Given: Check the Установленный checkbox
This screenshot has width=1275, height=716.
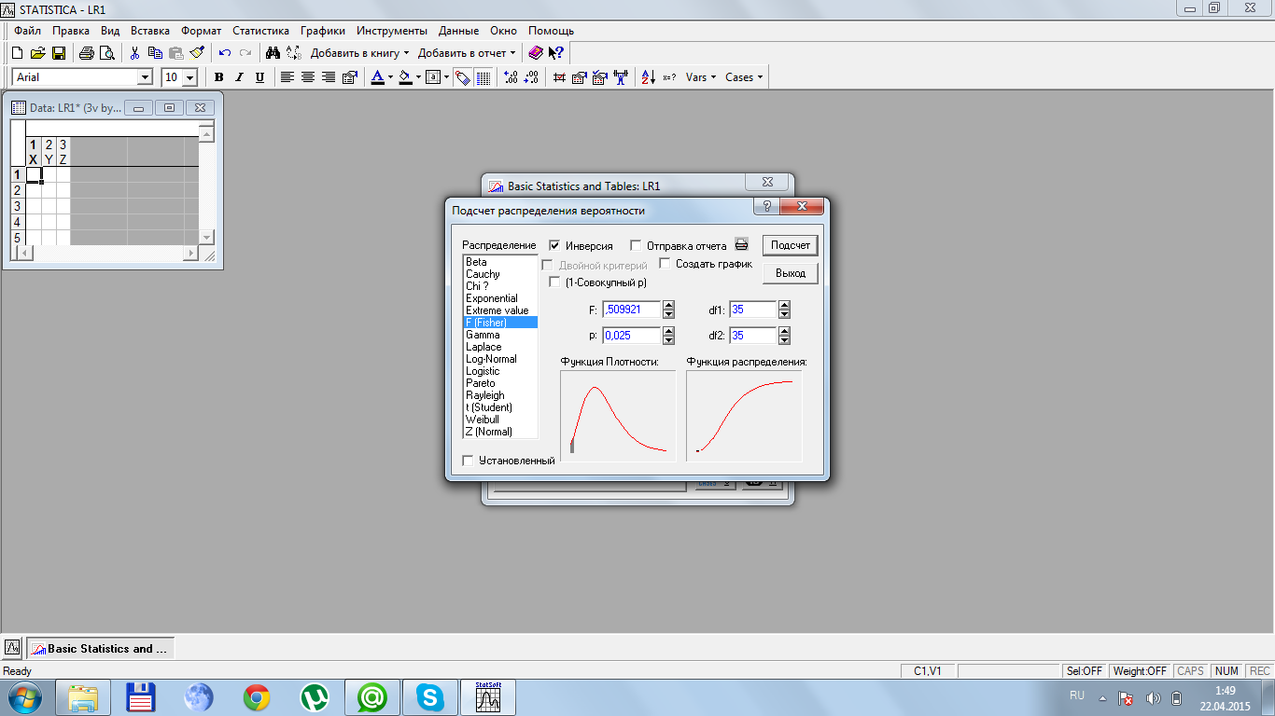Looking at the screenshot, I should point(469,460).
